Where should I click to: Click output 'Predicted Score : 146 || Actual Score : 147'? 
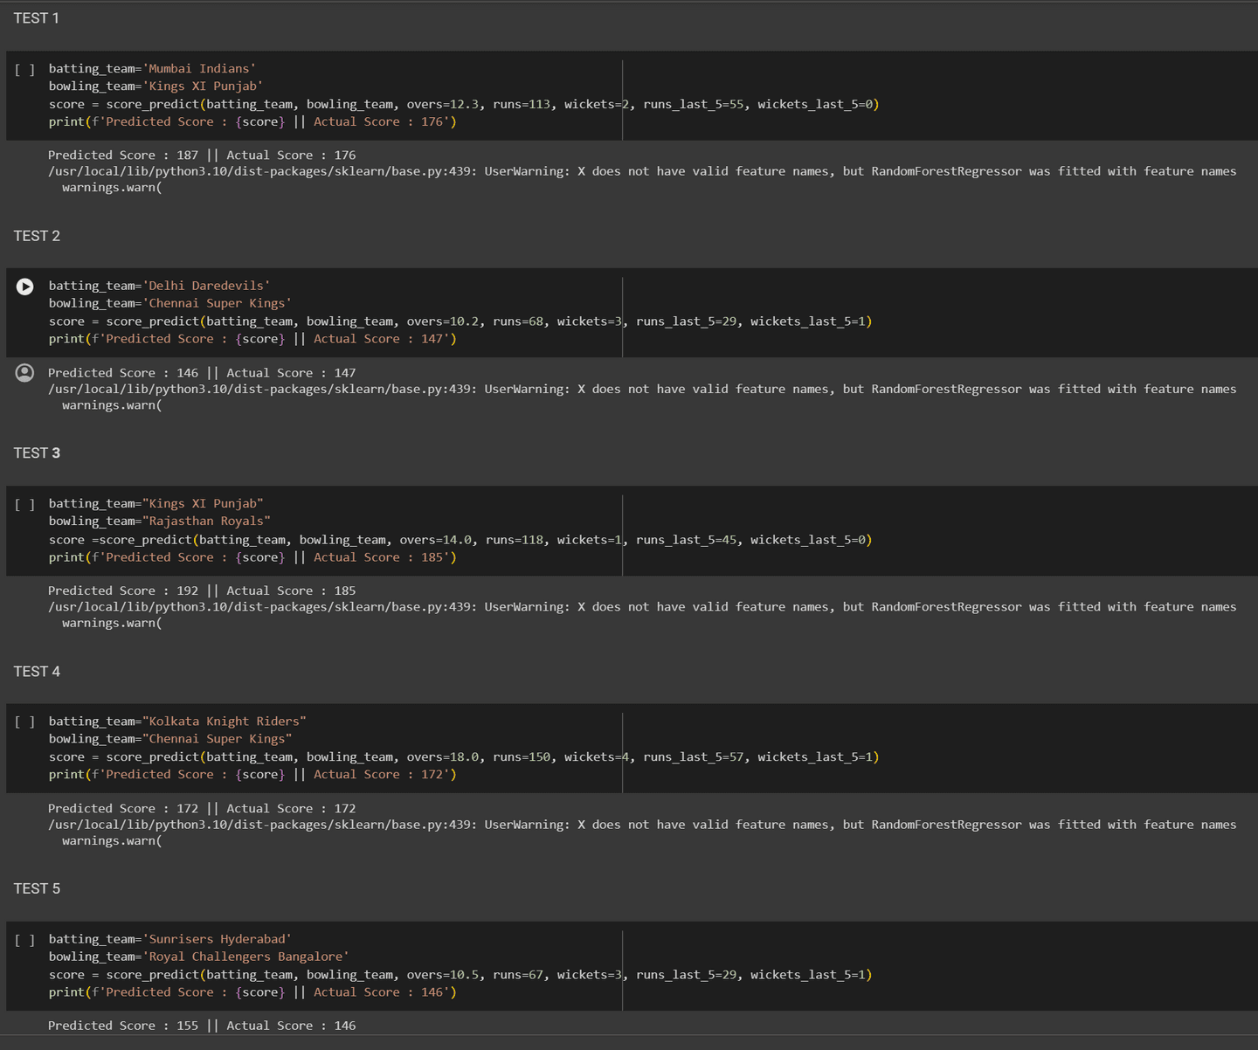click(x=202, y=373)
